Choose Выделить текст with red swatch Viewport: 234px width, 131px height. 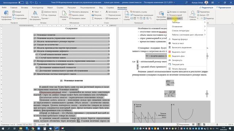coord(187,52)
